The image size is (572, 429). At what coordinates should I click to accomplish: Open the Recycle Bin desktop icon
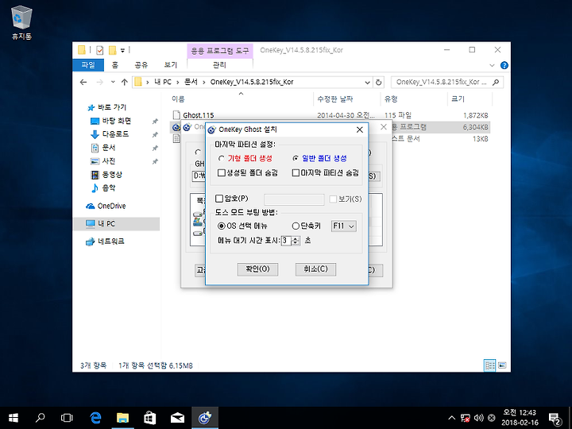[22, 22]
